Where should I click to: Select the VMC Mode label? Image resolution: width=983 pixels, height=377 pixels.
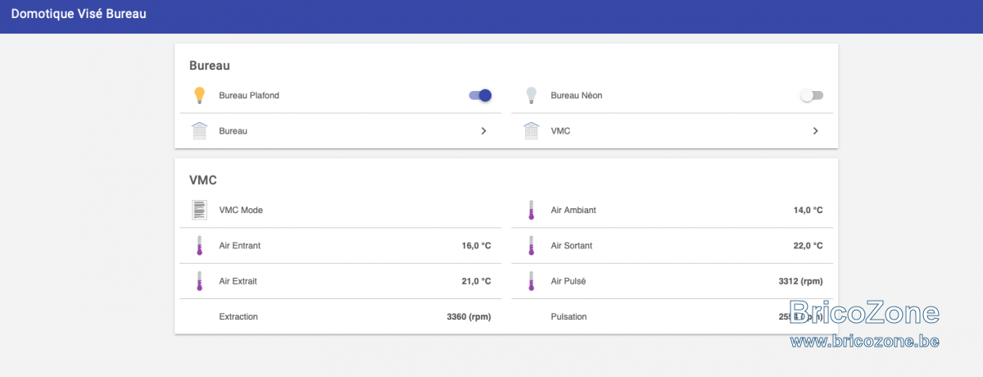click(x=241, y=210)
